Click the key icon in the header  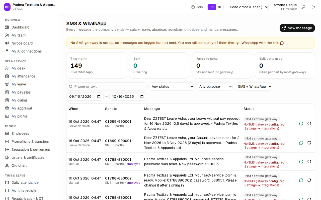tap(303, 7)
